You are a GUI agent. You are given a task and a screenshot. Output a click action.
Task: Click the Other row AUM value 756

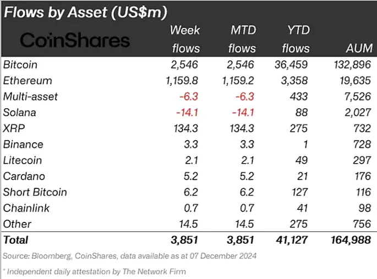[x=362, y=224]
